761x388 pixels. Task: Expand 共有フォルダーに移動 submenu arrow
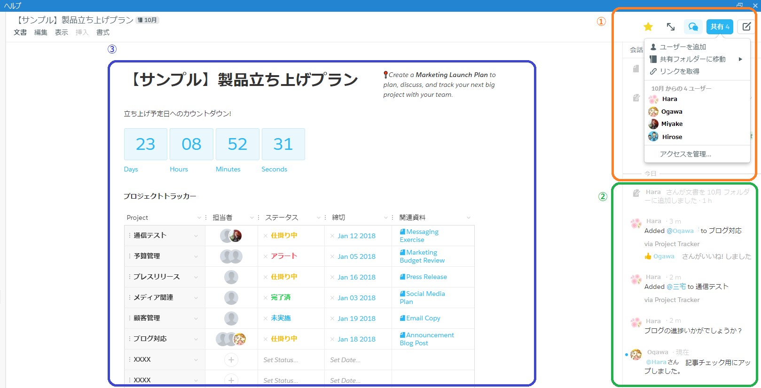coord(740,59)
